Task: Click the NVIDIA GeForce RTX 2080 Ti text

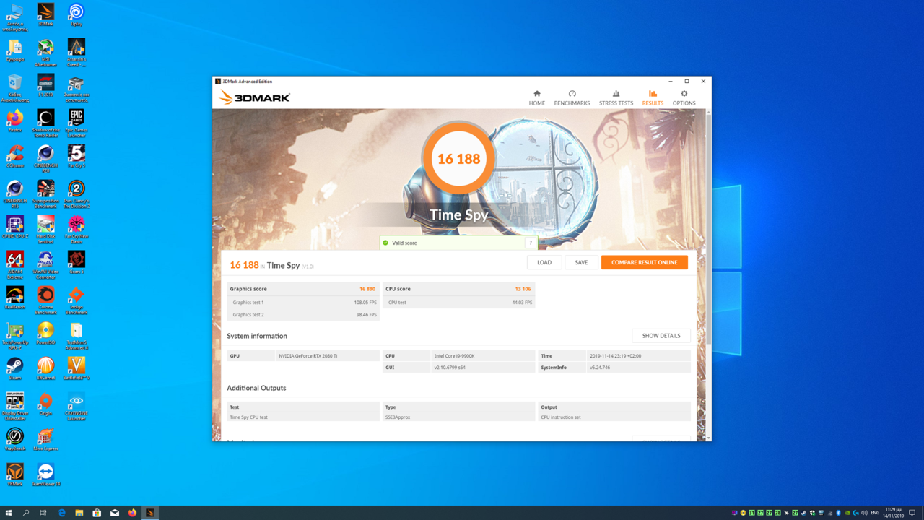Action: (308, 356)
